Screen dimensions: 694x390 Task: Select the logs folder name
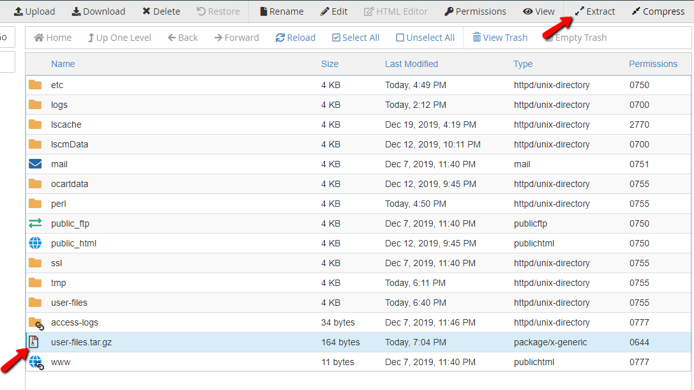59,105
